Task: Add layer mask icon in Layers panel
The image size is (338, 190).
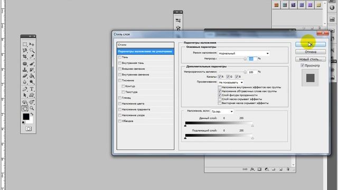Action: point(259,169)
